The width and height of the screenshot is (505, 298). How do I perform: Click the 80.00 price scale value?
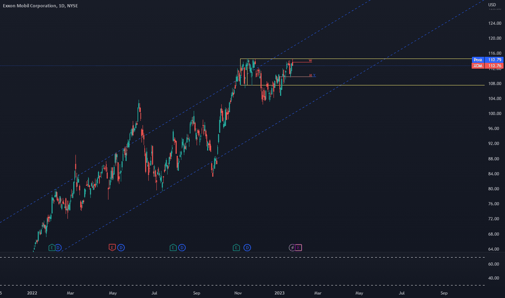tap(495, 189)
